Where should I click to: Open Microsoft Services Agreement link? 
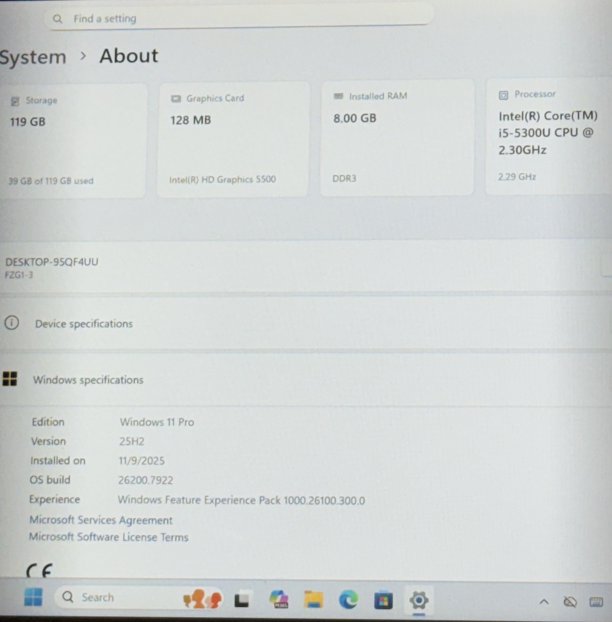click(101, 520)
